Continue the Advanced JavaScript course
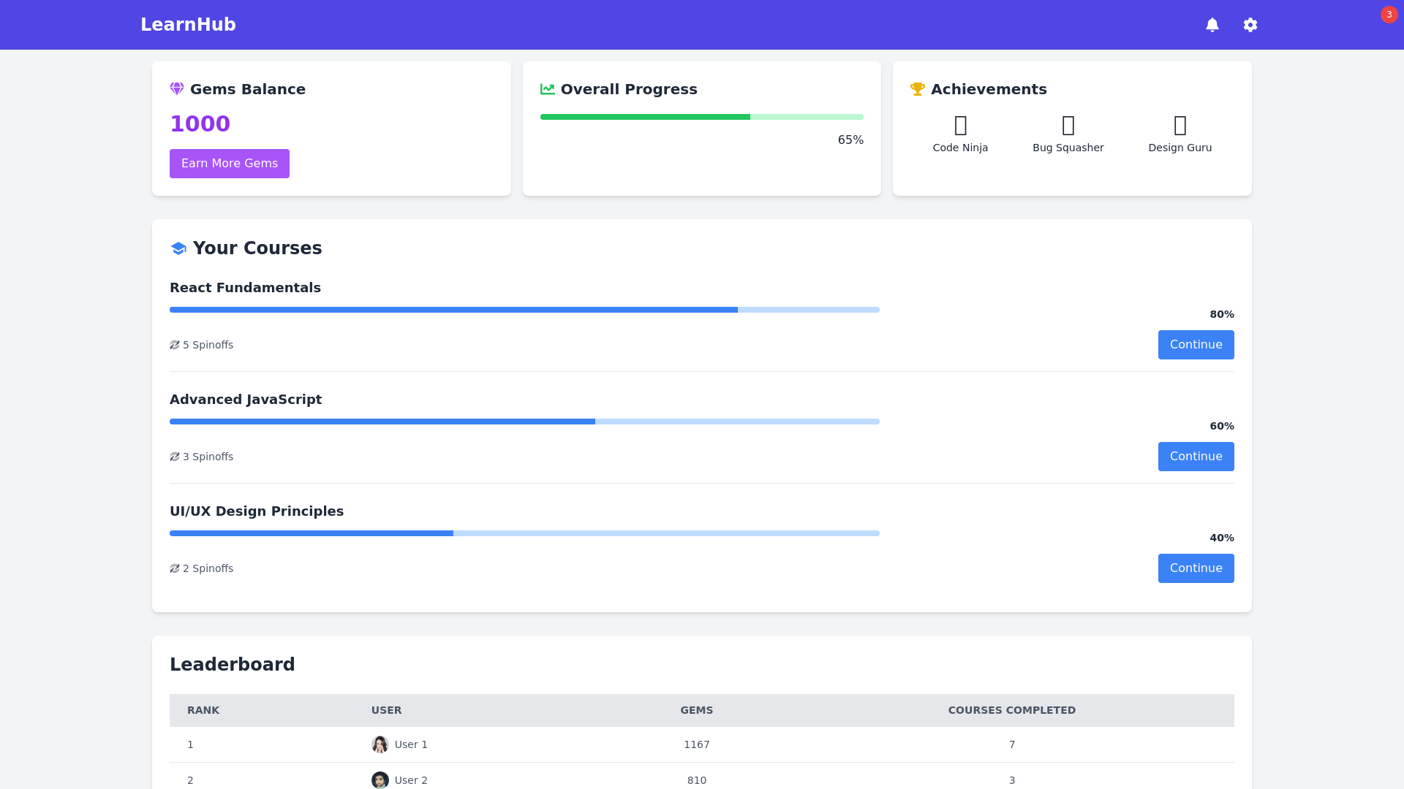The width and height of the screenshot is (1404, 789). coord(1196,457)
